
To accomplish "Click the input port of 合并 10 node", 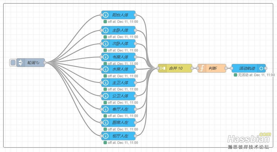I will (158, 68).
